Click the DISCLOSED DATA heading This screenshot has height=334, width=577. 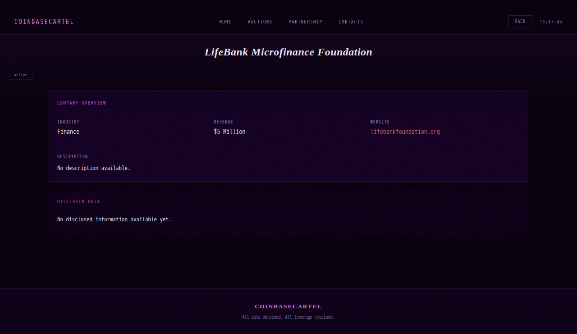click(78, 202)
